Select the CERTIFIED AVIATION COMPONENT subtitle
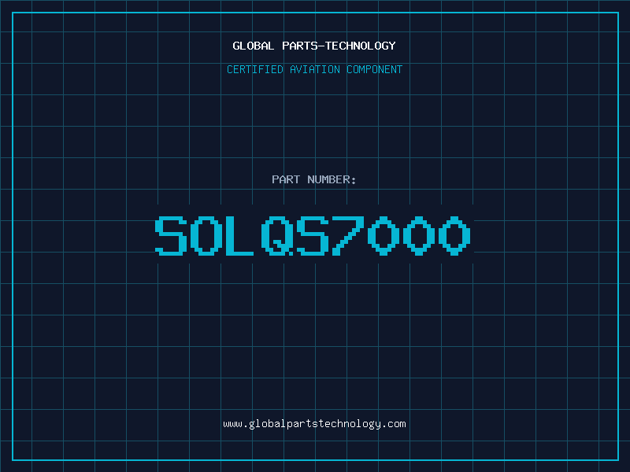The height and width of the screenshot is (472, 630). pos(314,69)
